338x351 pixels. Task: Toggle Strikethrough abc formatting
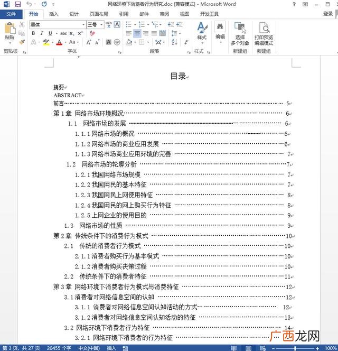63,34
